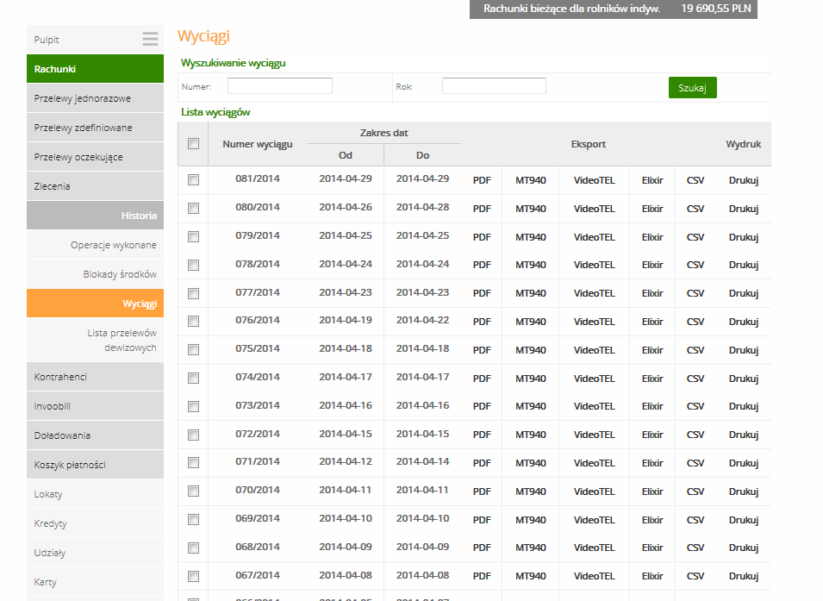Open Lista przelewów dewizowych
This screenshot has height=601, width=823.
coord(95,340)
